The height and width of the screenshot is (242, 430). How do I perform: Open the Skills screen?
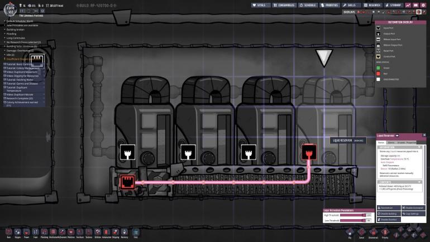[351, 5]
